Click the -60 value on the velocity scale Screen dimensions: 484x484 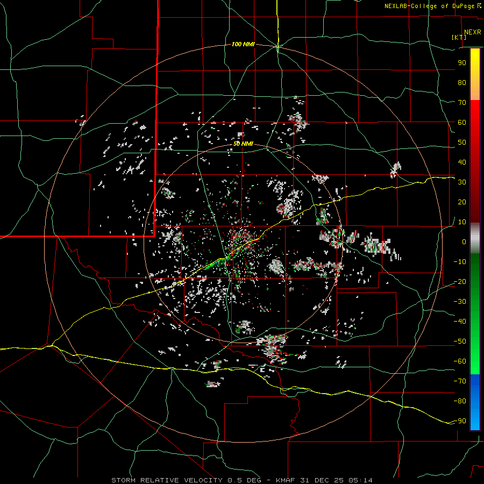pyautogui.click(x=460, y=361)
